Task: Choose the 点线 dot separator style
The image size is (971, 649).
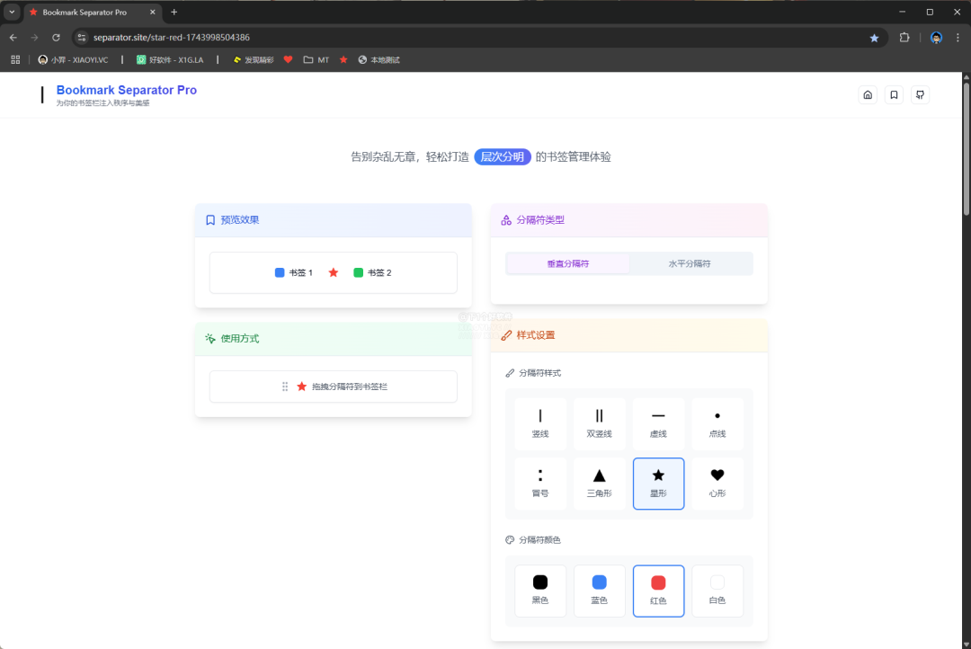Action: [x=717, y=423]
